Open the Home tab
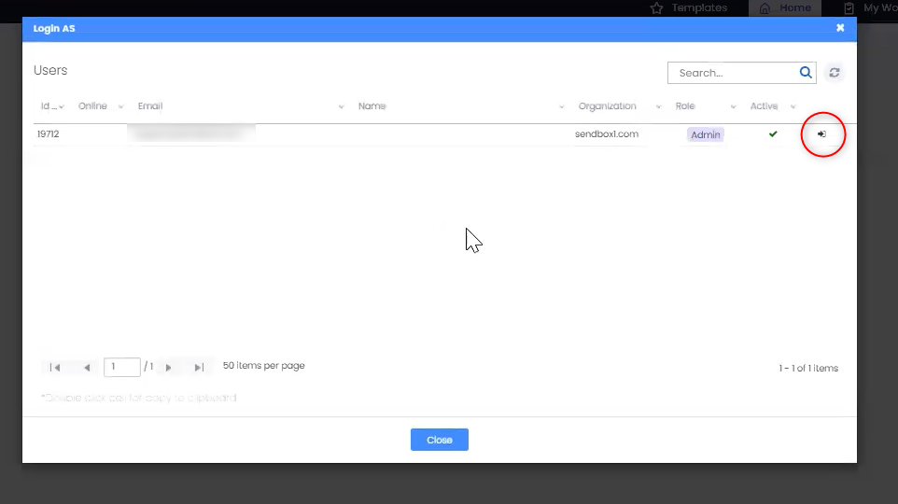The image size is (898, 504). [785, 8]
